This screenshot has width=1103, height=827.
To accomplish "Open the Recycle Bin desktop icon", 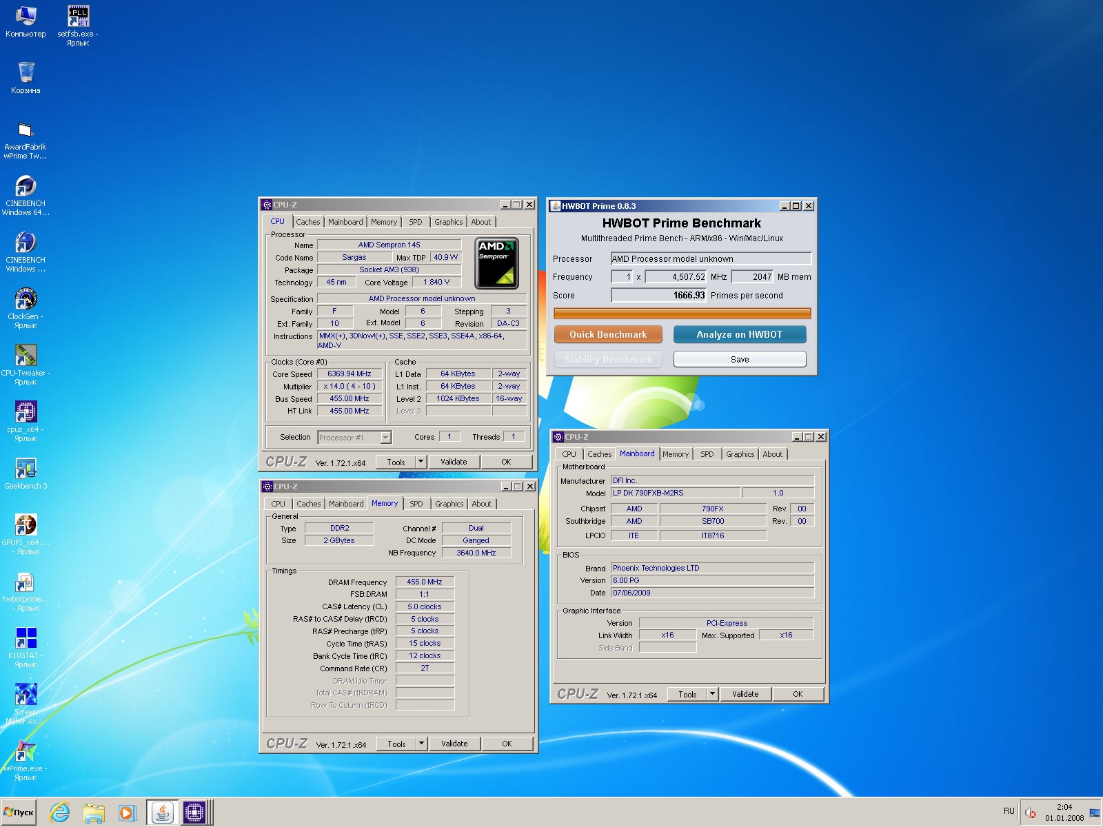I will click(26, 77).
